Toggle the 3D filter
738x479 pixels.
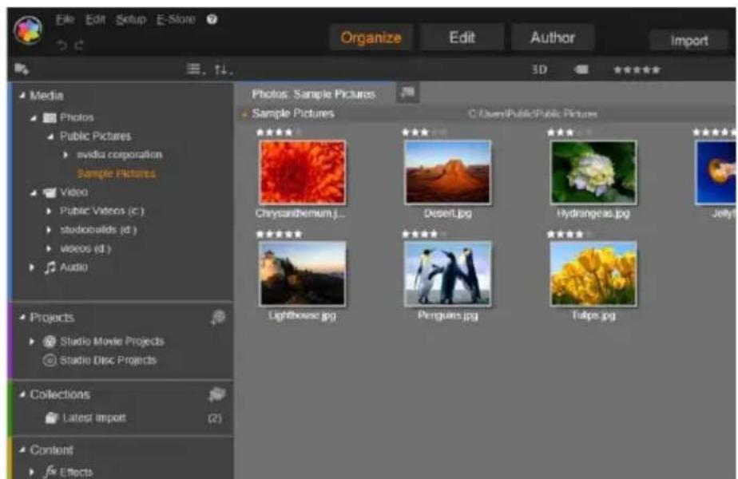(x=539, y=69)
